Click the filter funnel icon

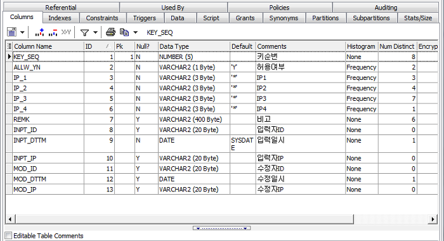84,32
